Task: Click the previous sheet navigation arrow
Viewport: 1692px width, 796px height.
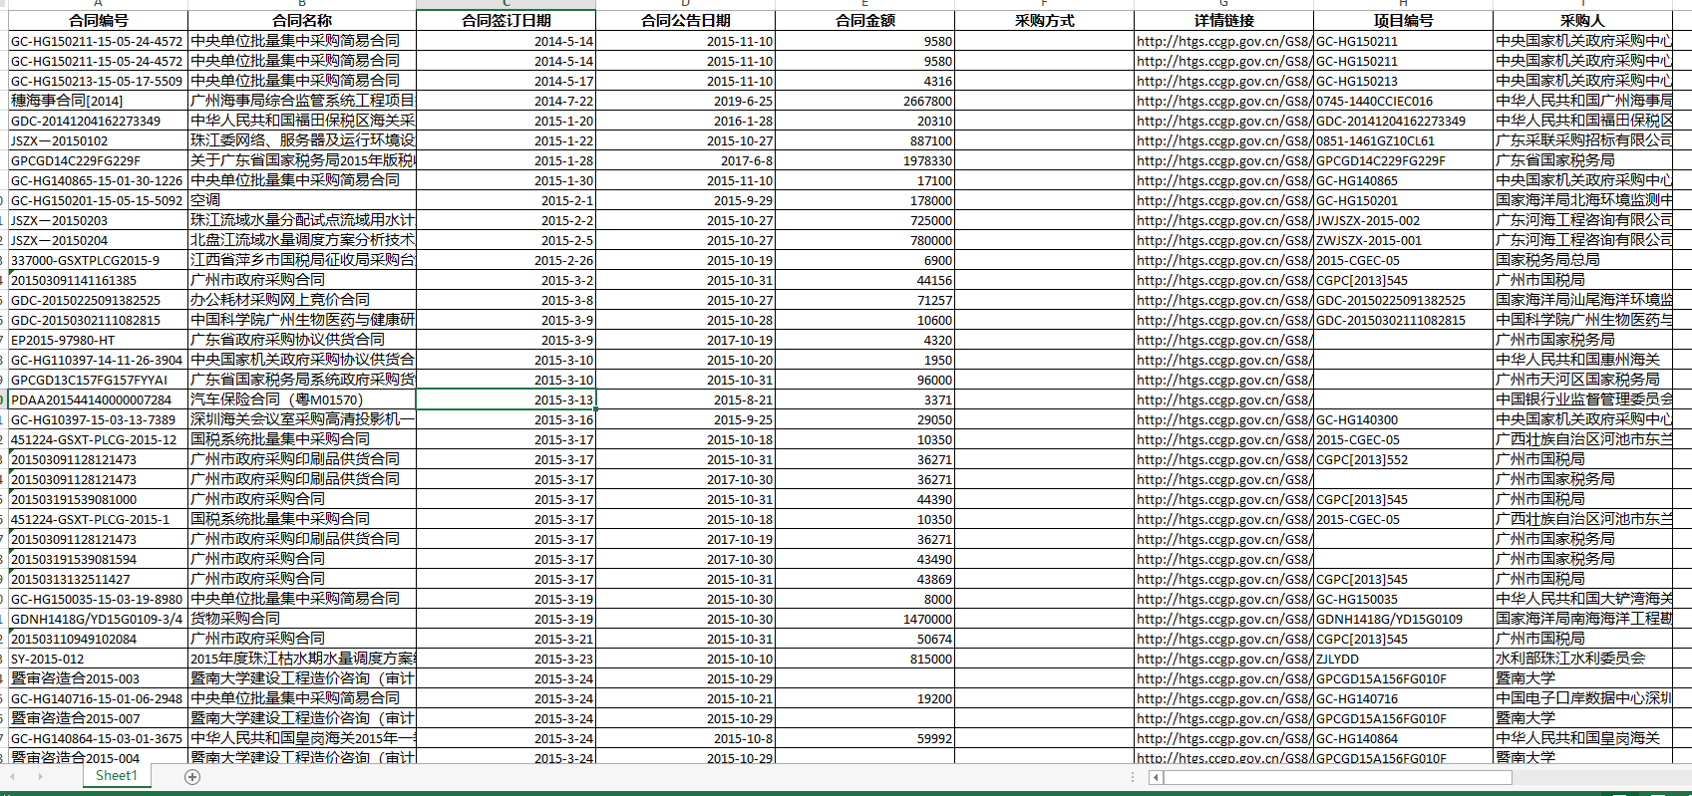Action: (x=12, y=777)
